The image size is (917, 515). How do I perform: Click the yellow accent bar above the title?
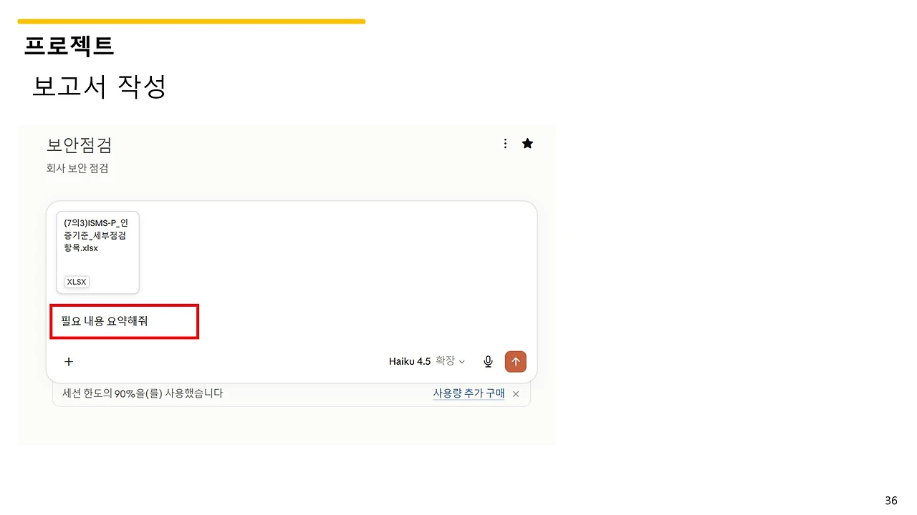(191, 21)
